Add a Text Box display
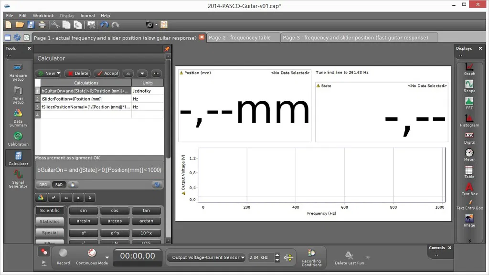Image resolution: width=489 pixels, height=275 pixels. (469, 189)
